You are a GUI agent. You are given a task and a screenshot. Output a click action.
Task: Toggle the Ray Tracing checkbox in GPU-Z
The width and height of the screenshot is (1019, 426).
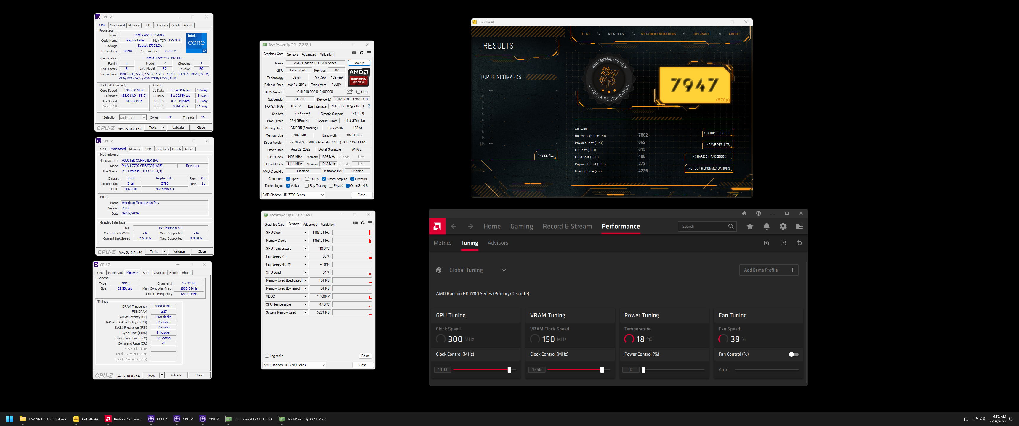point(307,186)
